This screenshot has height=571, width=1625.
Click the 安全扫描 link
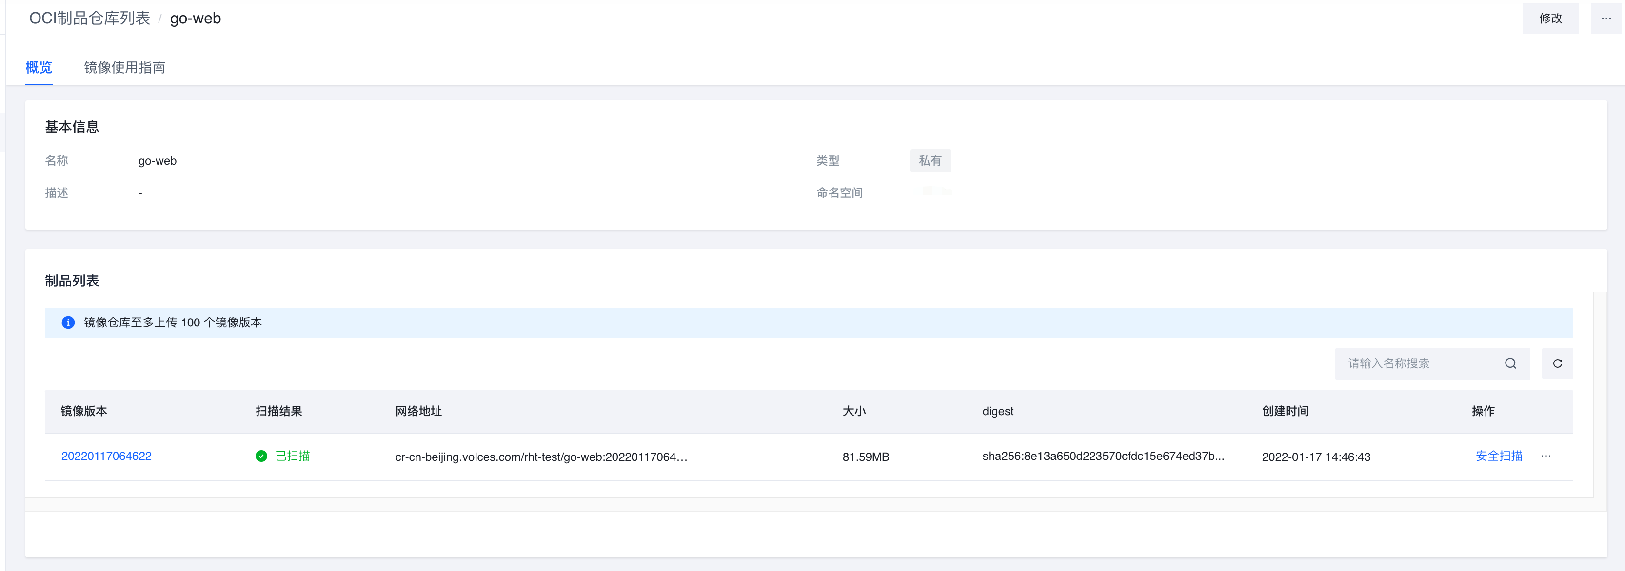tap(1498, 457)
